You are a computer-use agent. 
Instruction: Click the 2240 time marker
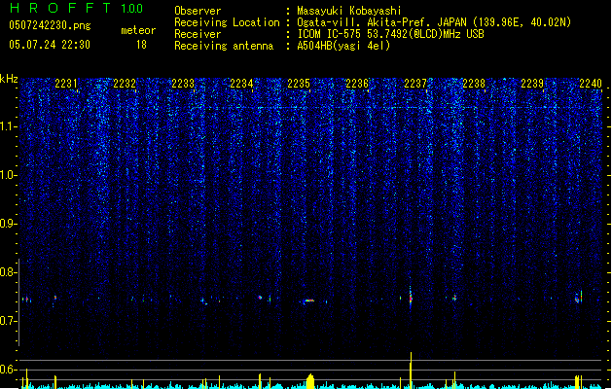tap(591, 84)
